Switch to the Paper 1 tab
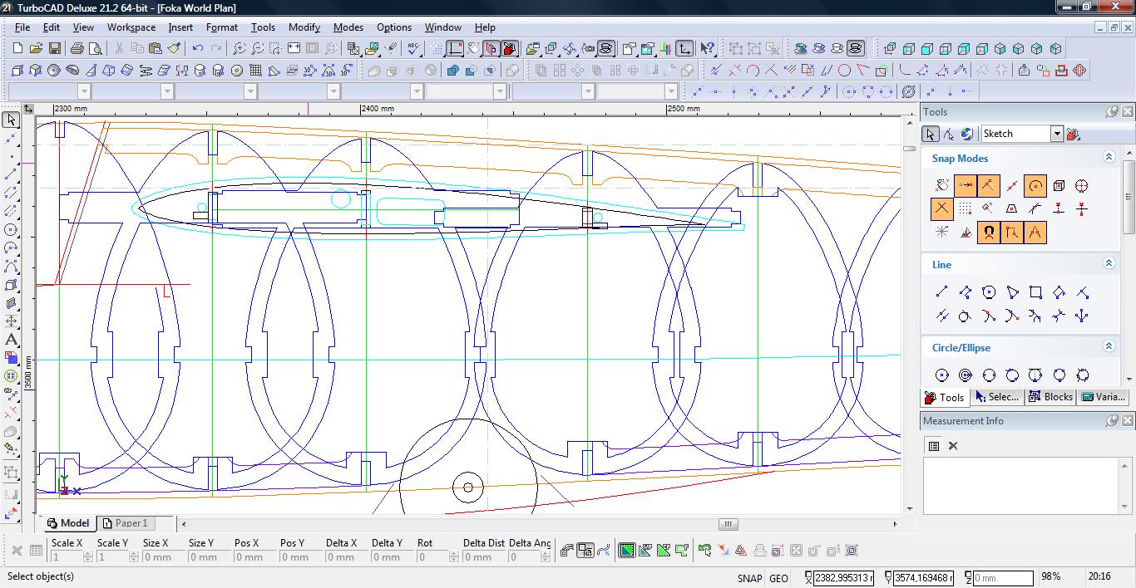 point(125,523)
